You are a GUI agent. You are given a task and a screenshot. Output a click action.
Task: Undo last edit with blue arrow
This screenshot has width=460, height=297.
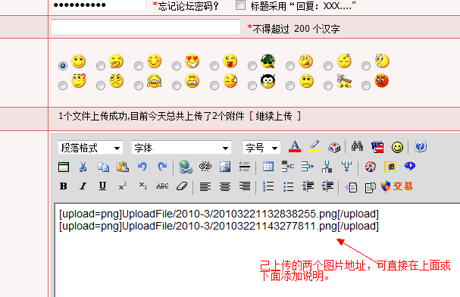(142, 167)
